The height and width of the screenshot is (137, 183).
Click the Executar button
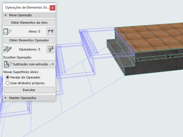pyautogui.click(x=29, y=90)
